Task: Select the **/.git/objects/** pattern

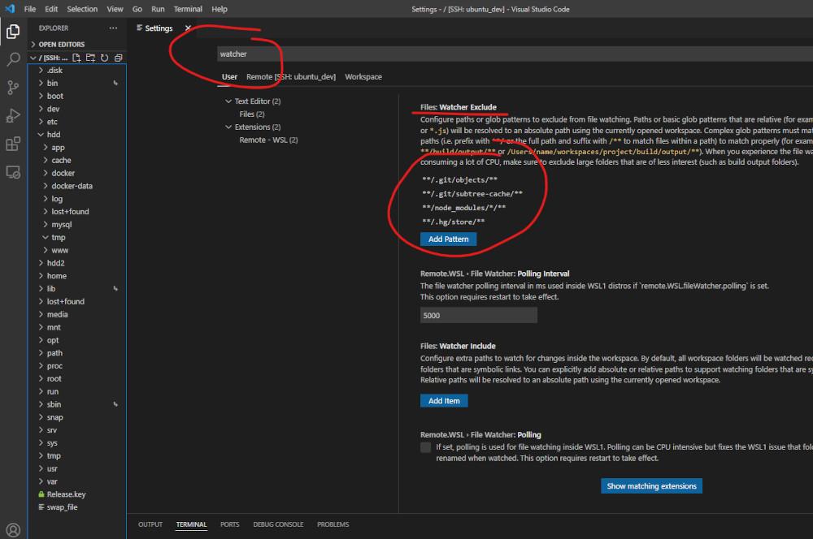Action: (460, 179)
